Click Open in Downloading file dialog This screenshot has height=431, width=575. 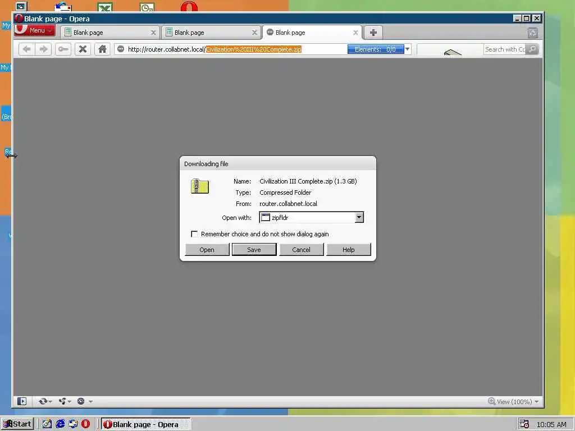point(207,250)
